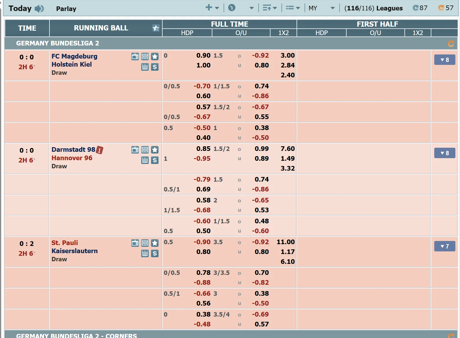This screenshot has height=338, width=460.
Task: Expand the 7 more bets for St. Pauli
Action: click(445, 246)
